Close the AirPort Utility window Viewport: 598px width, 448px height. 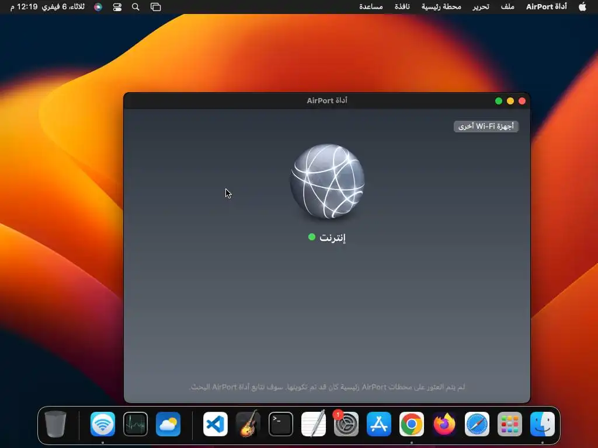[522, 101]
